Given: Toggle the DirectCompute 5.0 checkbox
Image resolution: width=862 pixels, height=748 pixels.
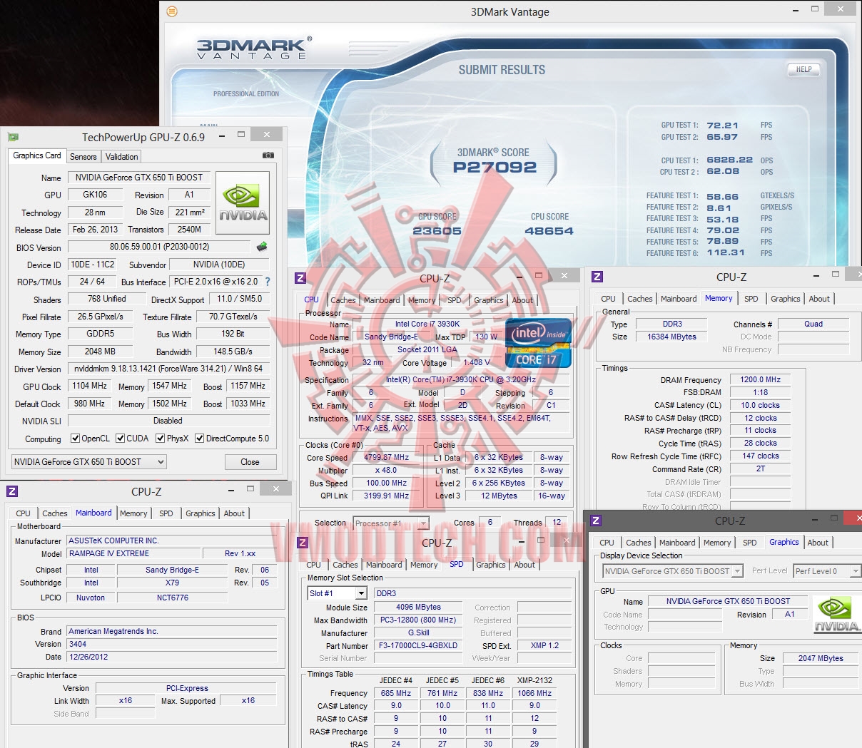Looking at the screenshot, I should pos(200,439).
